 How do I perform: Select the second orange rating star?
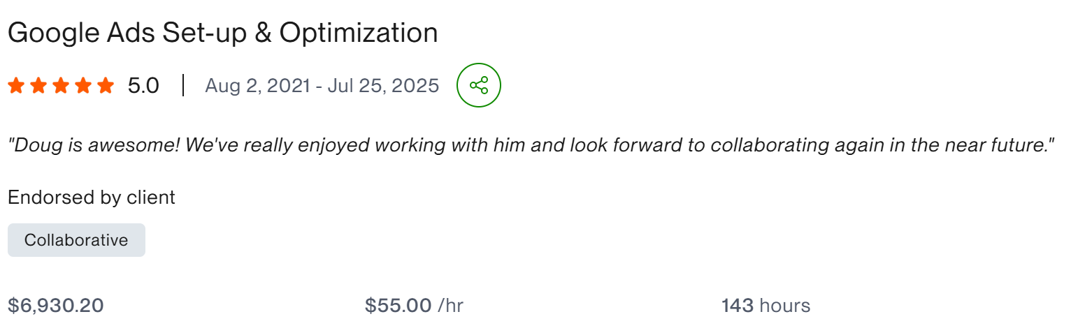(x=38, y=86)
